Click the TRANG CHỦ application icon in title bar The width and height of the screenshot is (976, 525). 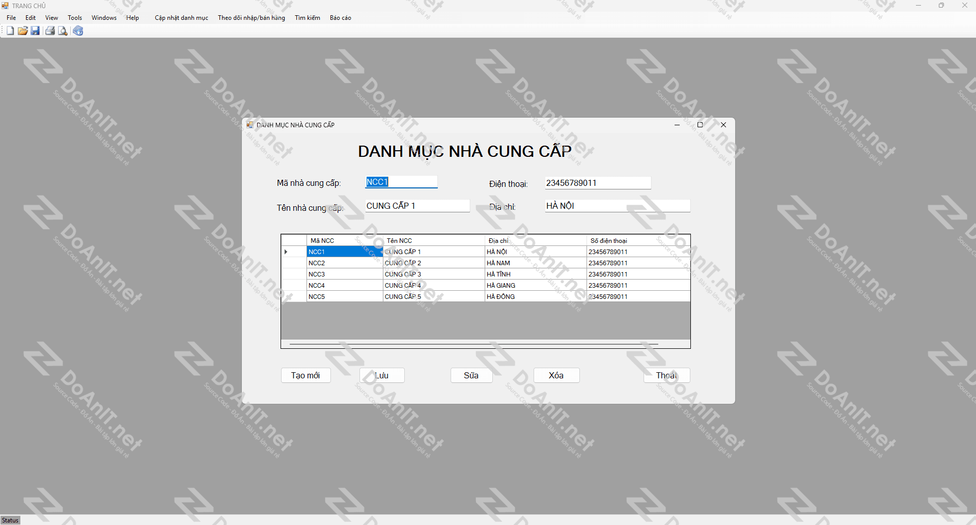(5, 6)
